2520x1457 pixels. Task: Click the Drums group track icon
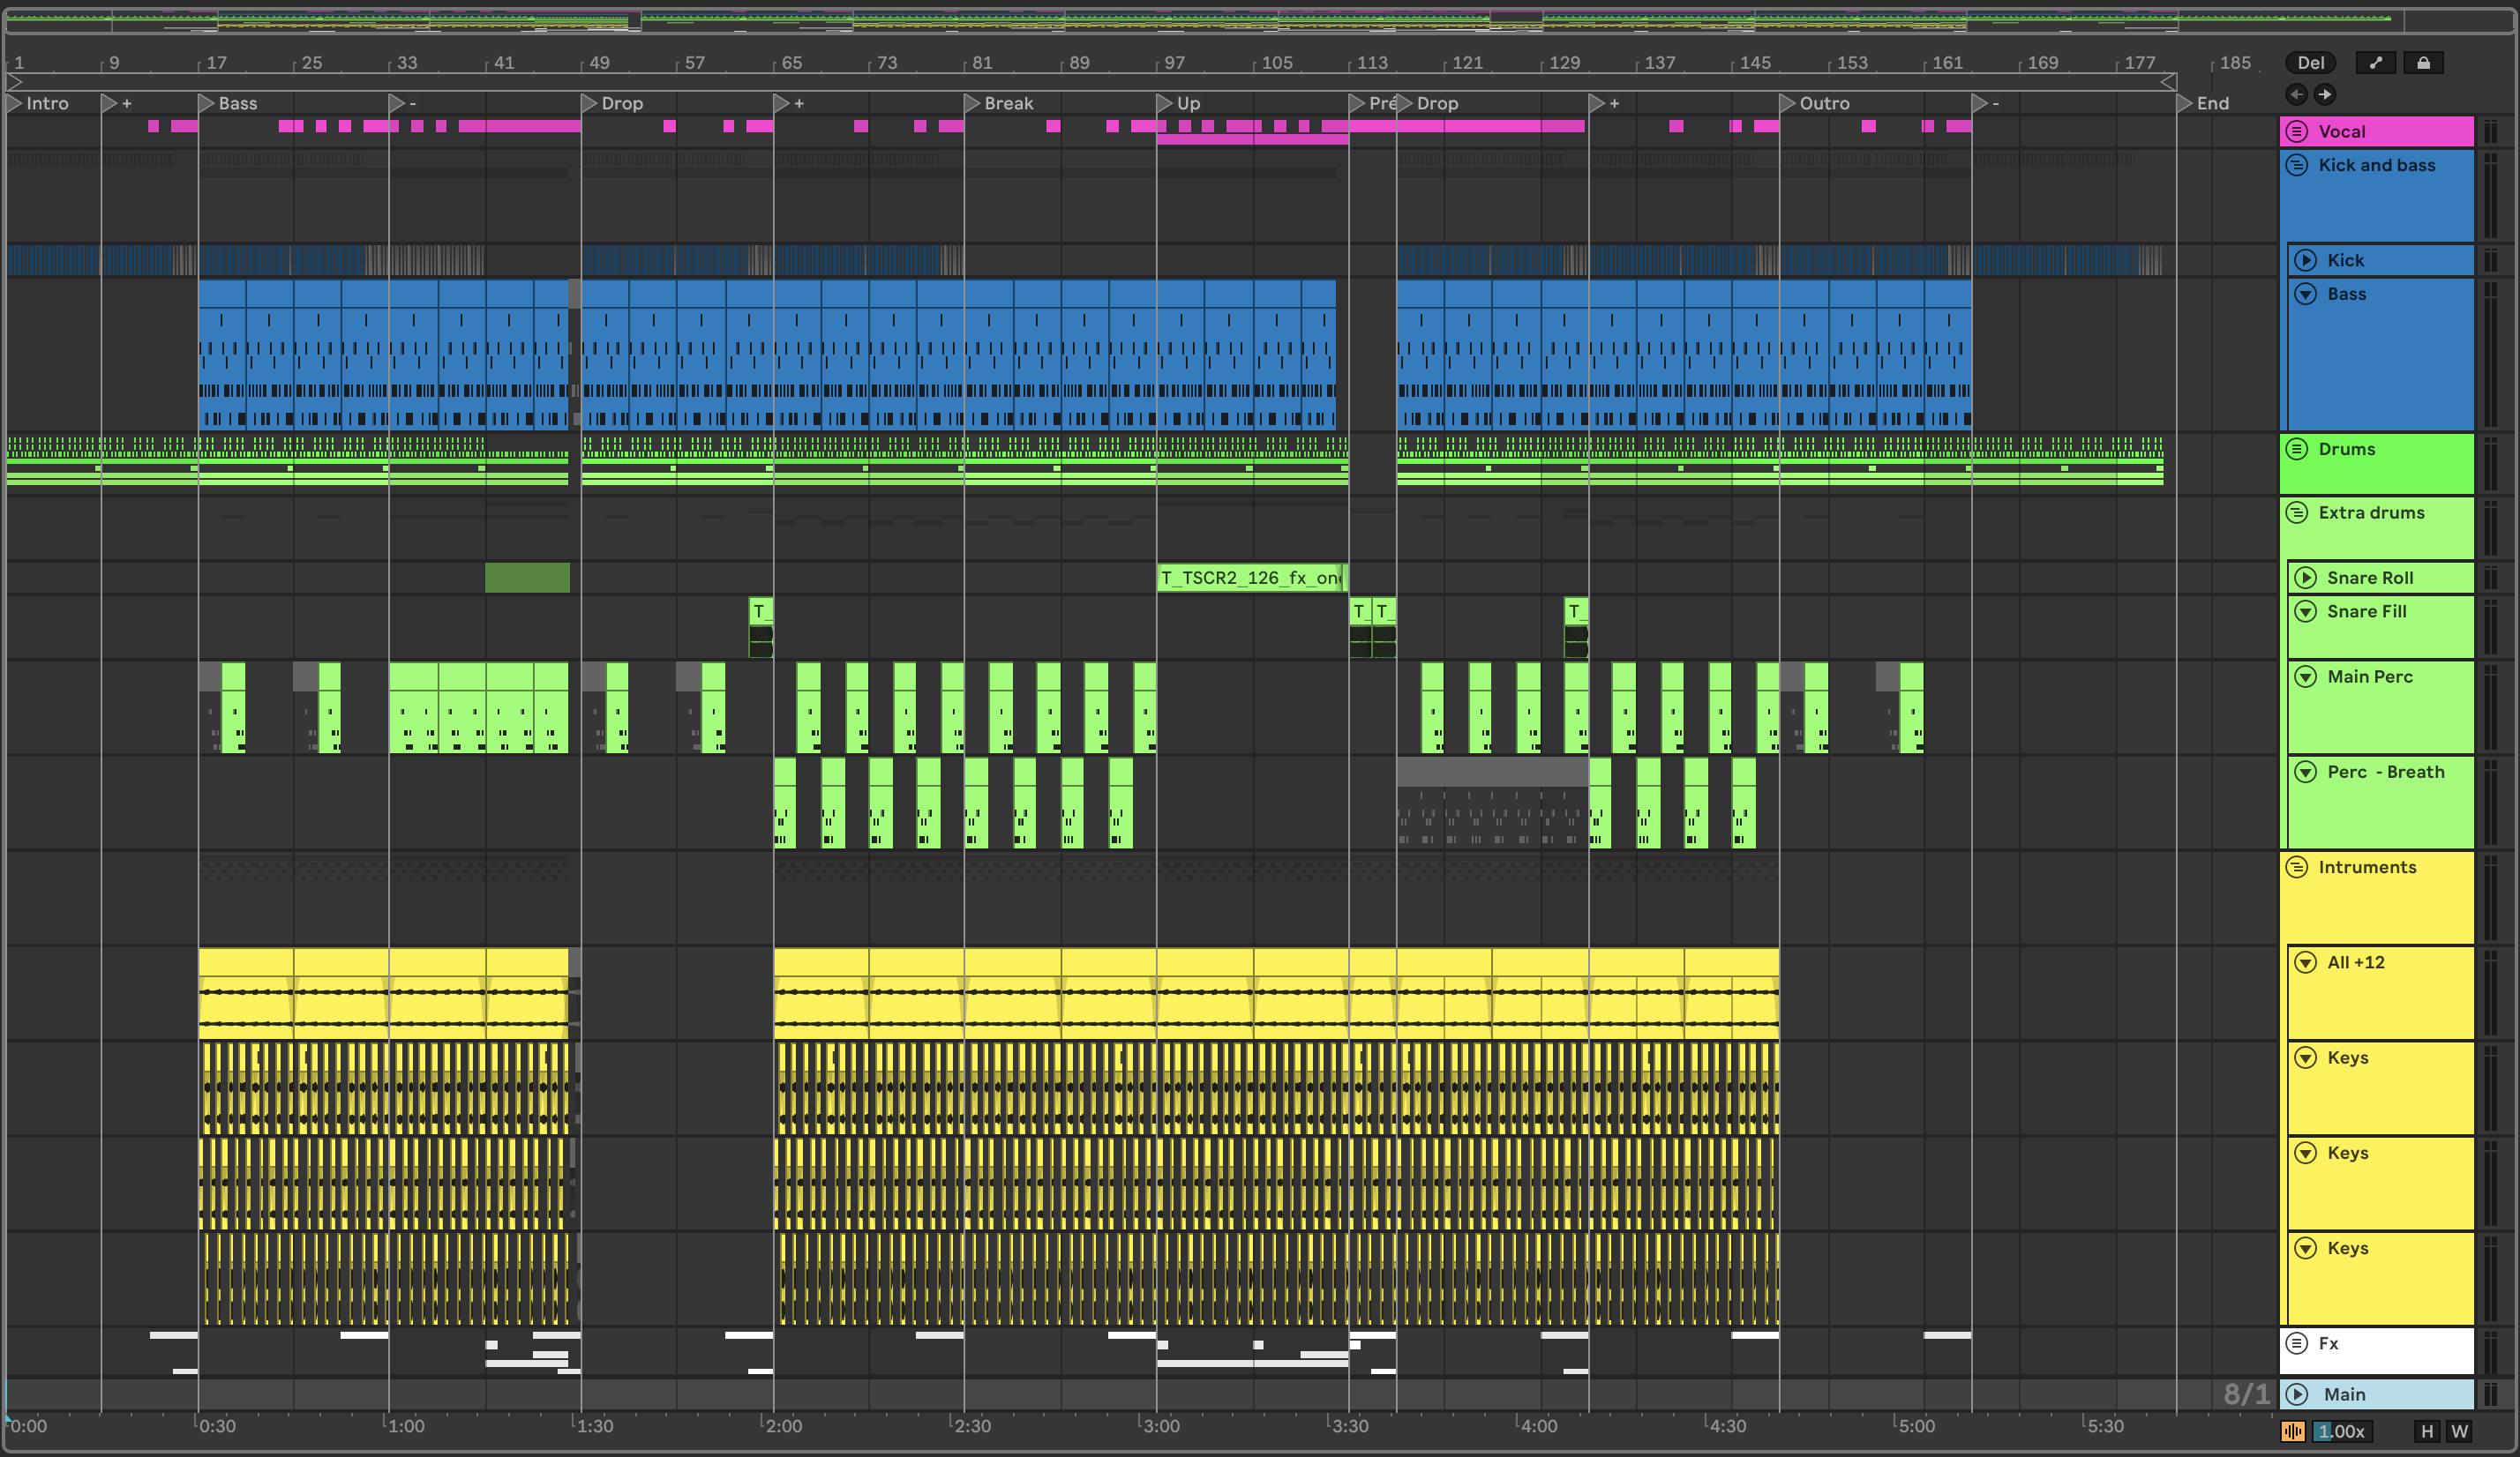click(2297, 449)
